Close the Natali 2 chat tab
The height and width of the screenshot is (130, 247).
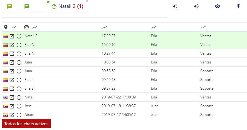click(x=87, y=1)
